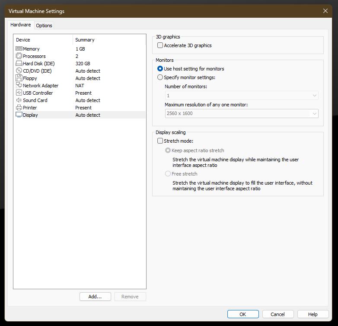This screenshot has width=338, height=326.
Task: Select the Printer label in device list
Action: 30,108
